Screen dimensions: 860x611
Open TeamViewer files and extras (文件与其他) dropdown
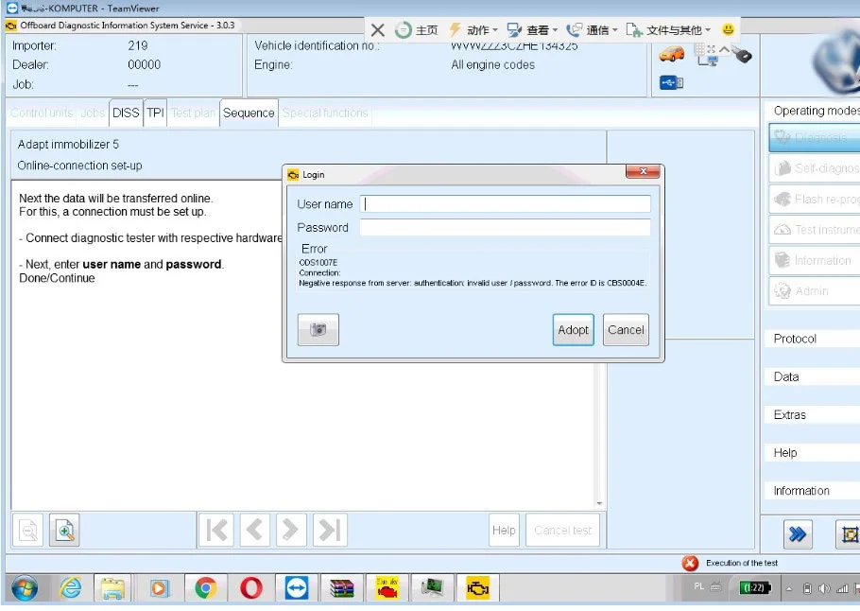coord(668,30)
